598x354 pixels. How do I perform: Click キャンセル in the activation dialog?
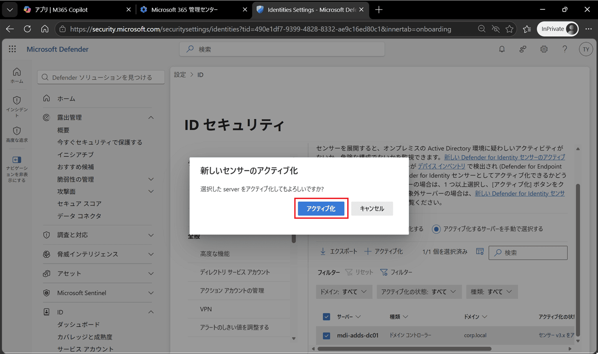coord(372,208)
